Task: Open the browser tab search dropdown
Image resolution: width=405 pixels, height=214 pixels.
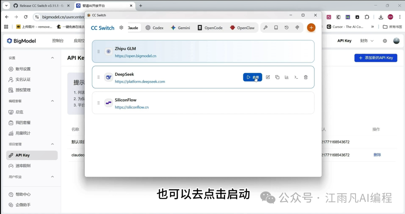Action: pyautogui.click(x=6, y=6)
